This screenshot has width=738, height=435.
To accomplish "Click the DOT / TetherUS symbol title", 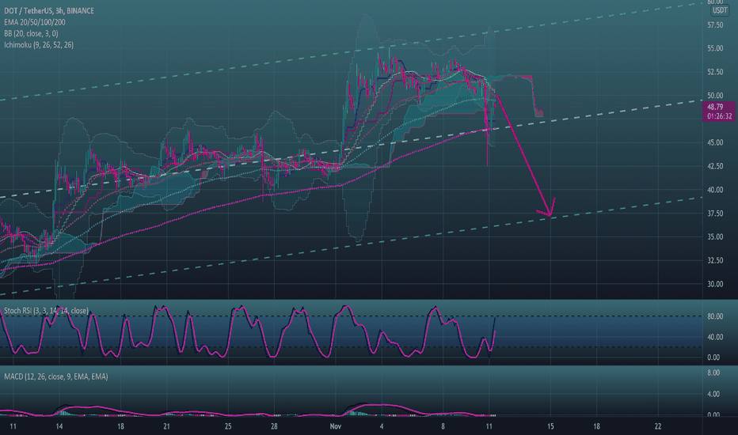I will click(49, 11).
